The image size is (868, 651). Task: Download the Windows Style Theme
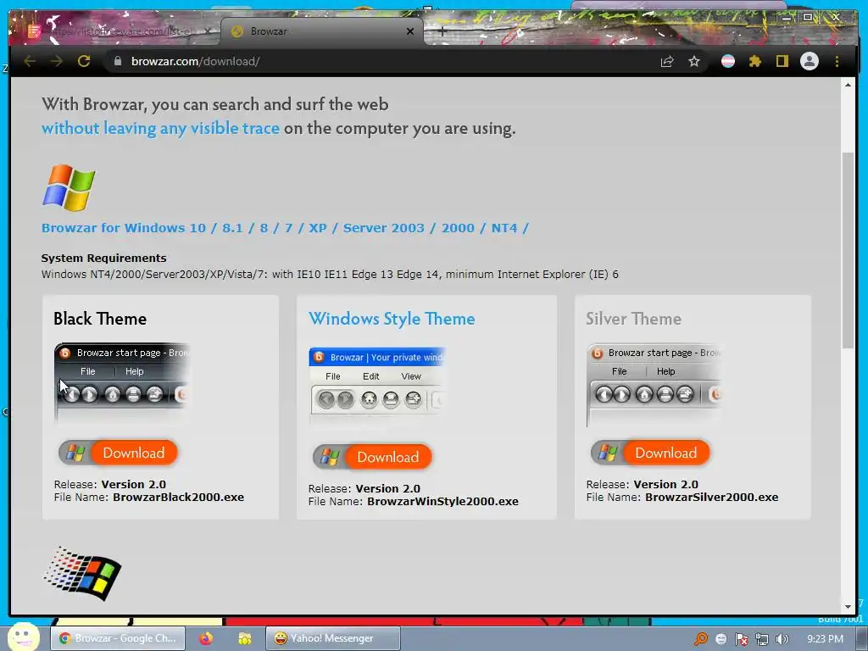coord(372,457)
